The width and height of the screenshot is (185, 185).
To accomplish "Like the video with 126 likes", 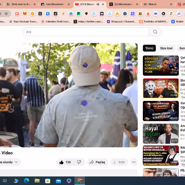I will point(65,162).
